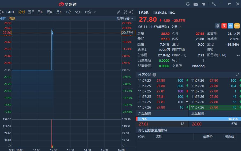Screen dimensions: 241x151
Task: Click the 华盛通 app logo
Action: coord(68,4)
